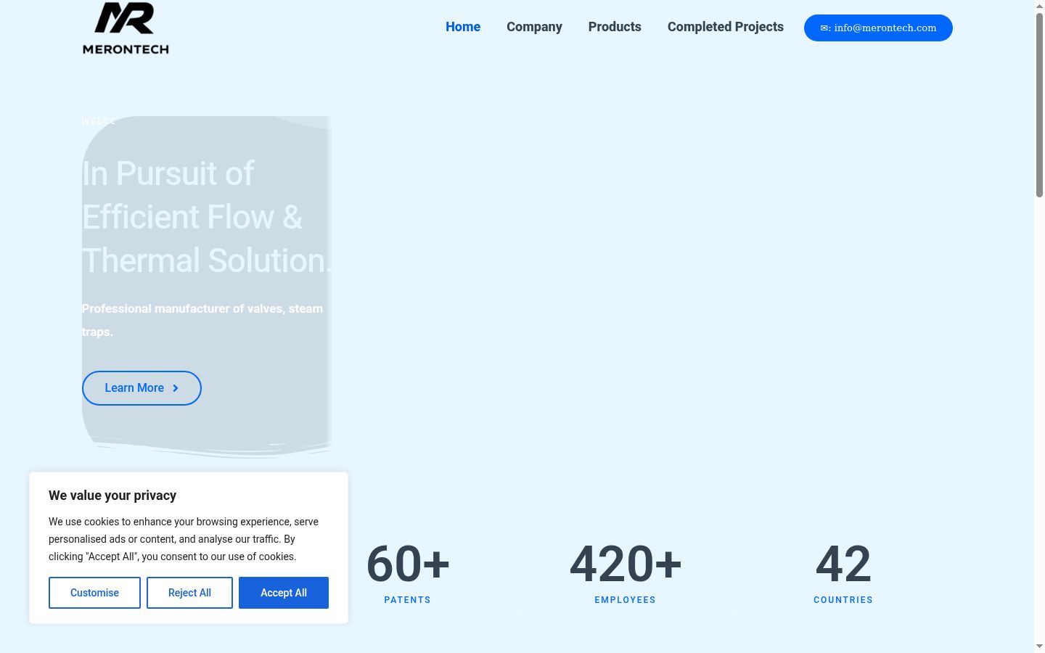Open cookie Customise options
The width and height of the screenshot is (1045, 653).
coord(94,593)
